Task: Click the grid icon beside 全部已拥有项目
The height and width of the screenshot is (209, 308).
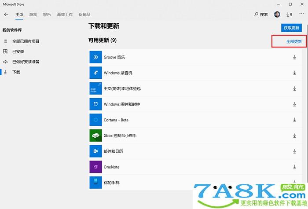Action: (5, 41)
